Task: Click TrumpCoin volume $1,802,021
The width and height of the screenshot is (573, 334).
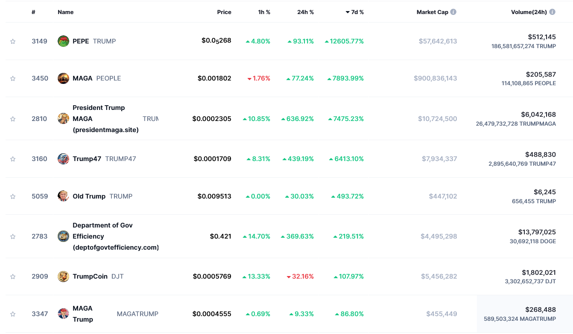Action: point(539,272)
